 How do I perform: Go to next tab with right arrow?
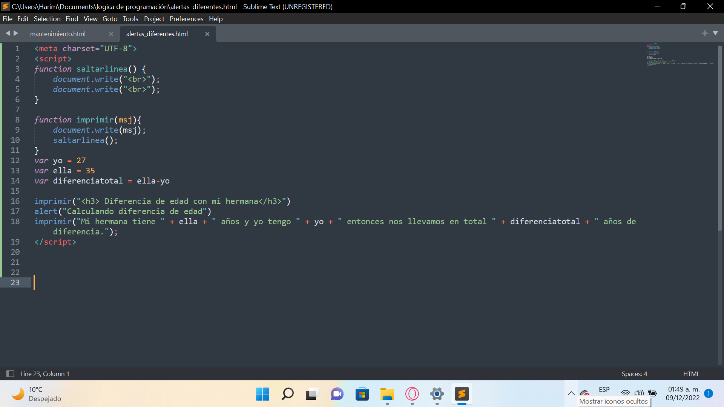click(x=16, y=33)
